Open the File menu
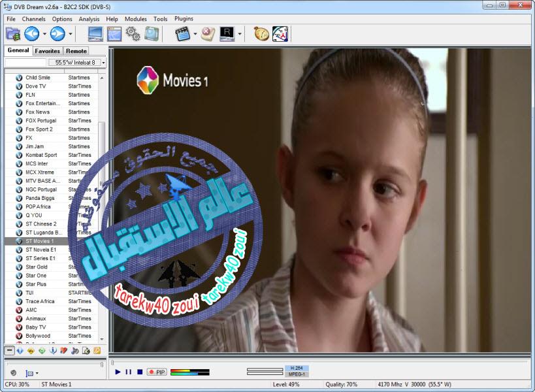The height and width of the screenshot is (392, 535). 11,19
